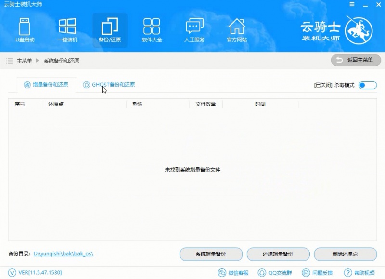Click the 未找到系统增量备份文件 message
385x279 pixels.
[x=192, y=170]
